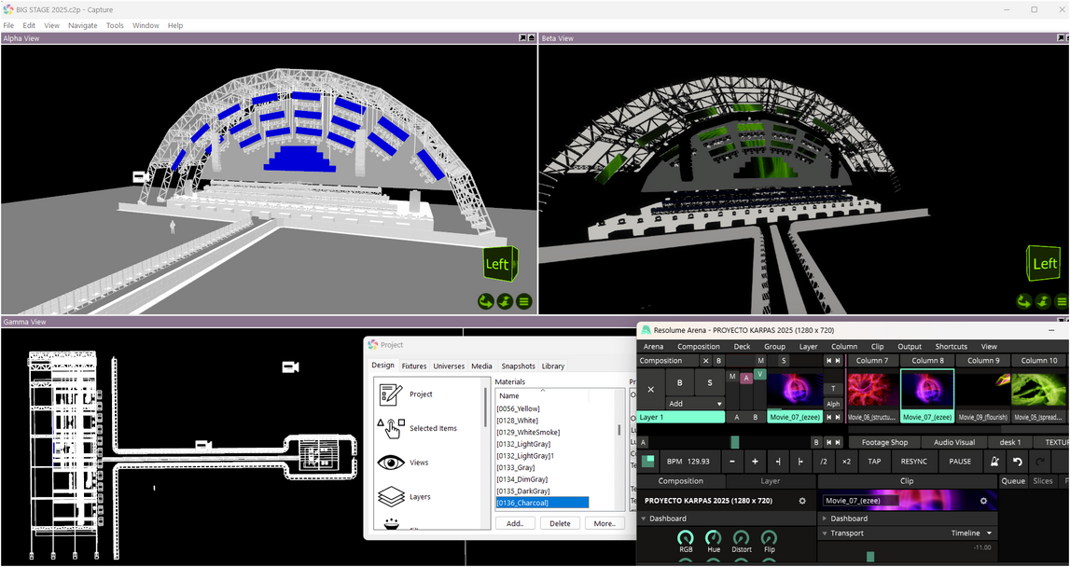This screenshot has width=1070, height=567.
Task: Click the curved-arrow orbit button in Beta View
Action: [x=1023, y=301]
